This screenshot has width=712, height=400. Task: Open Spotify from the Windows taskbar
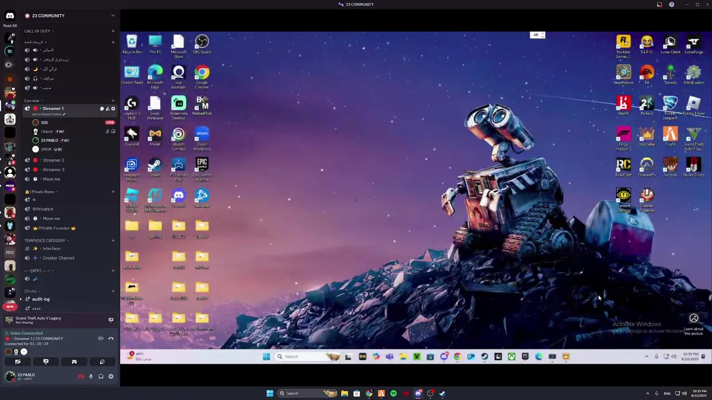point(393,393)
